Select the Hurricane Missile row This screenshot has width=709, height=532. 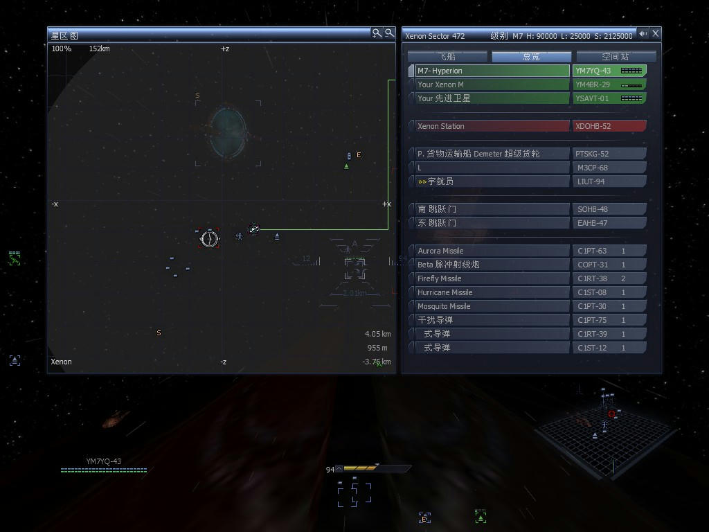pyautogui.click(x=492, y=292)
